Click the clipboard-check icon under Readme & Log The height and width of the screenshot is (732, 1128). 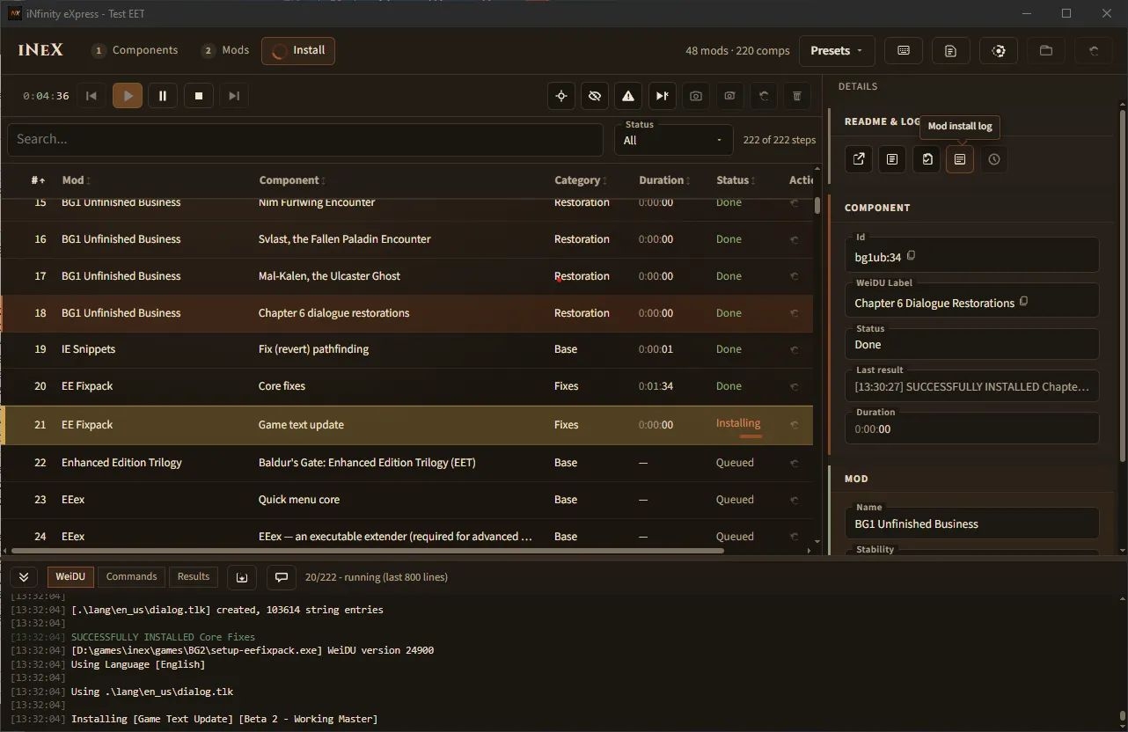[927, 159]
